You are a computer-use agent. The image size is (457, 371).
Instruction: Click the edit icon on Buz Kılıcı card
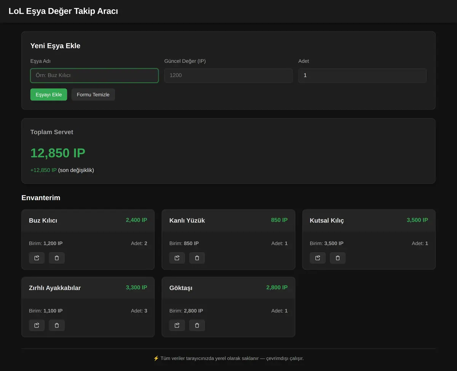coord(37,258)
